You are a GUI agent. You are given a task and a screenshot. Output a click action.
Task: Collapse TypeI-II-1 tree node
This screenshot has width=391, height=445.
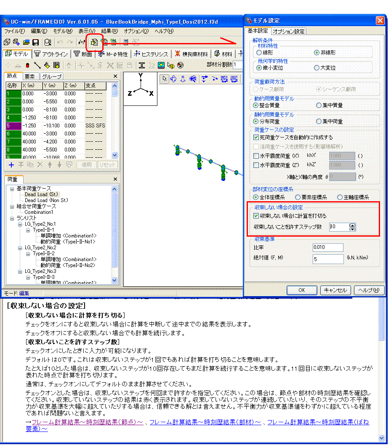[x=28, y=230]
